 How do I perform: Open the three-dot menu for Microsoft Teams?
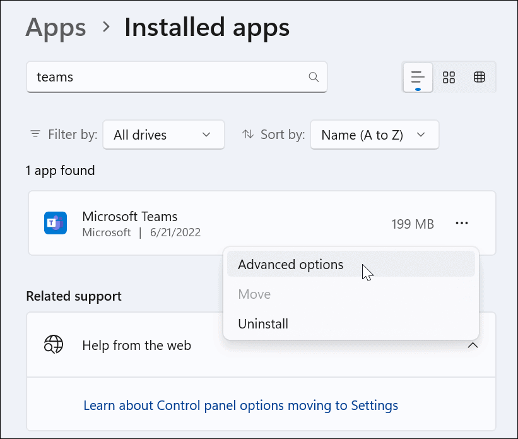click(x=462, y=223)
